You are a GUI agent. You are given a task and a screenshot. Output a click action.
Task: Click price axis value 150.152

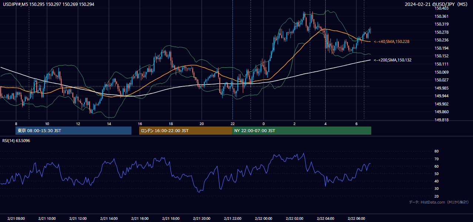pos(442,56)
